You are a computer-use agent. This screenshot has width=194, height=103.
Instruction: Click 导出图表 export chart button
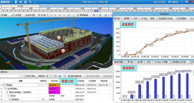point(181,19)
